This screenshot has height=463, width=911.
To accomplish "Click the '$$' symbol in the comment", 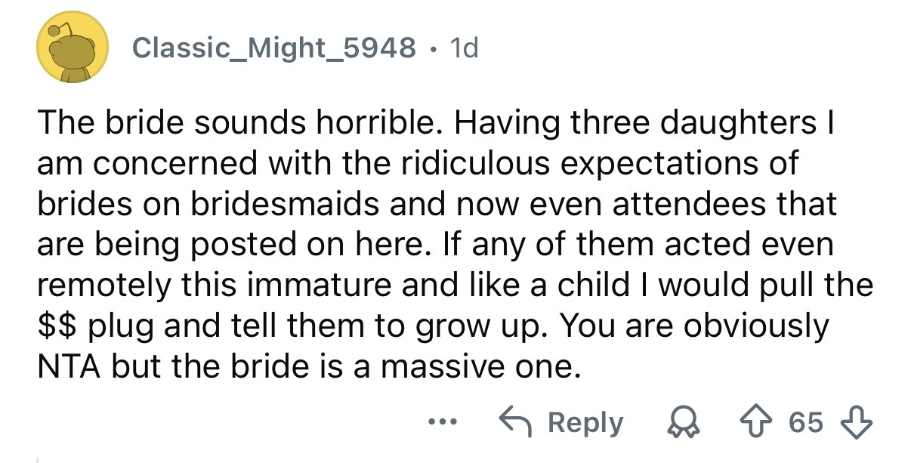I will coord(57,327).
